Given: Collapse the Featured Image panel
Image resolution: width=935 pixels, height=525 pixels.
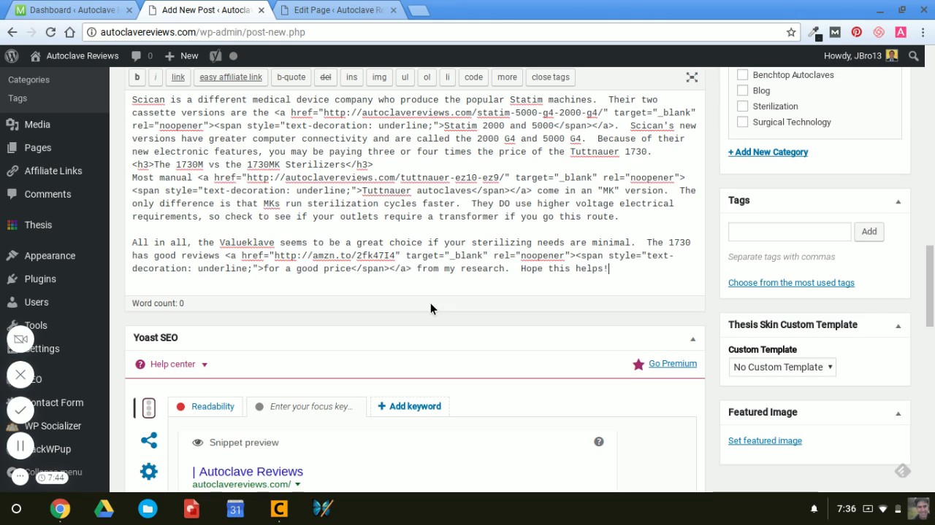Looking at the screenshot, I should point(898,413).
